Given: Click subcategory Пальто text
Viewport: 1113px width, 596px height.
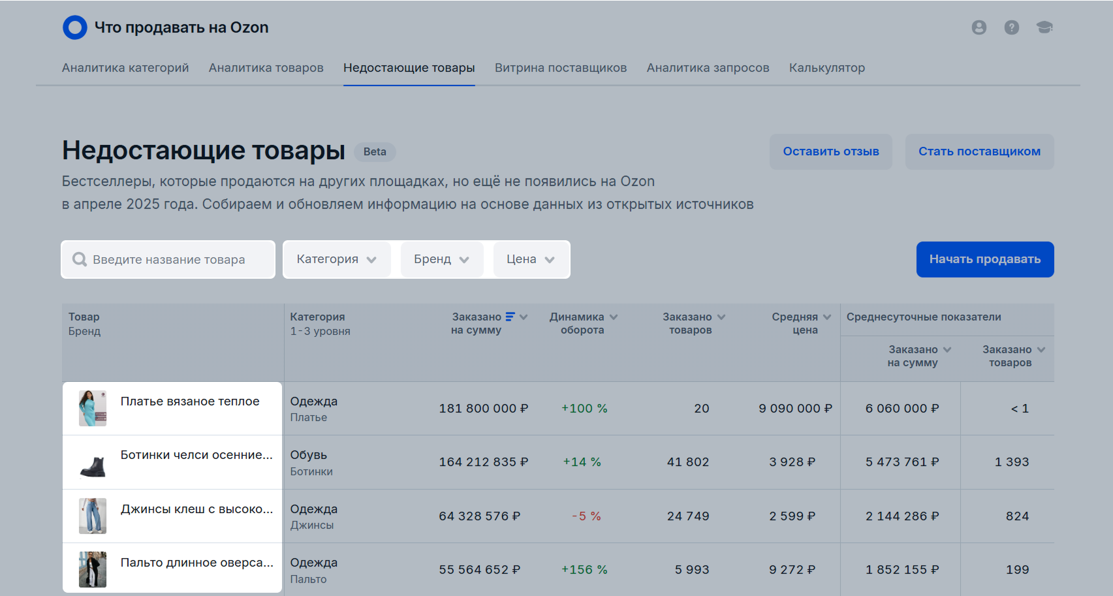Looking at the screenshot, I should click(308, 579).
